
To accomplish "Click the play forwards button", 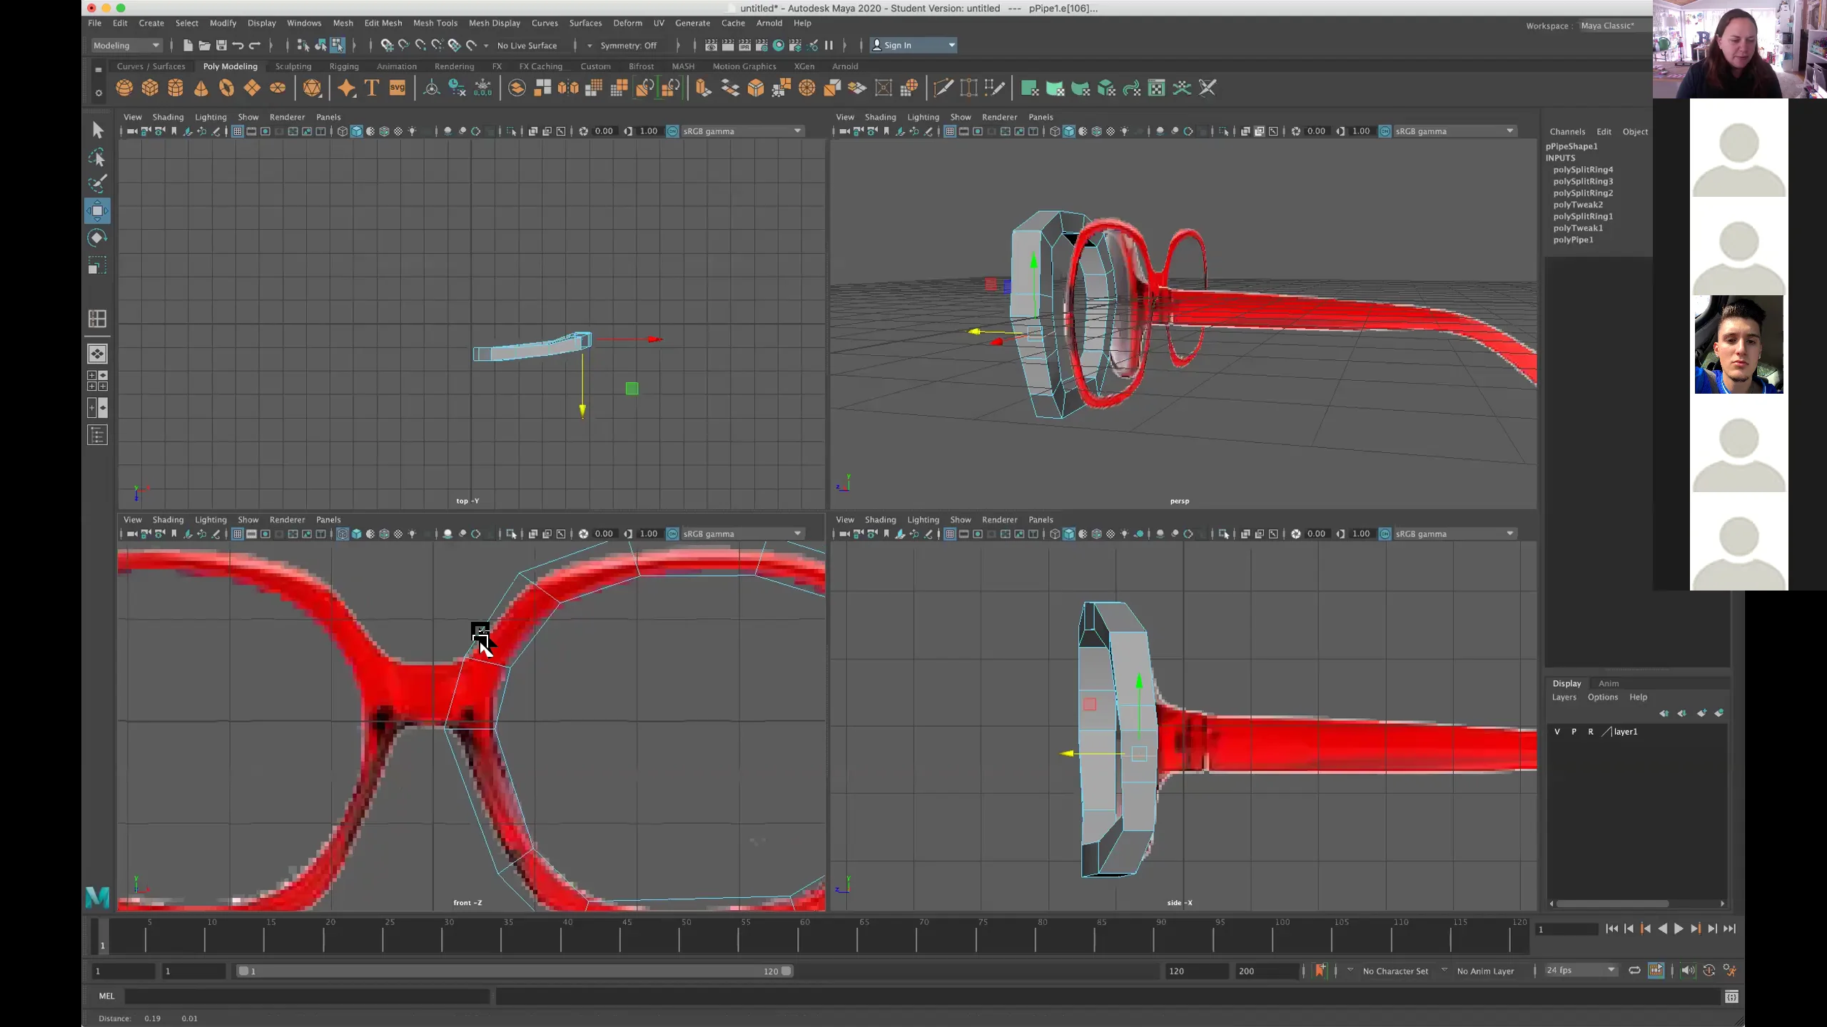I will [x=1679, y=929].
